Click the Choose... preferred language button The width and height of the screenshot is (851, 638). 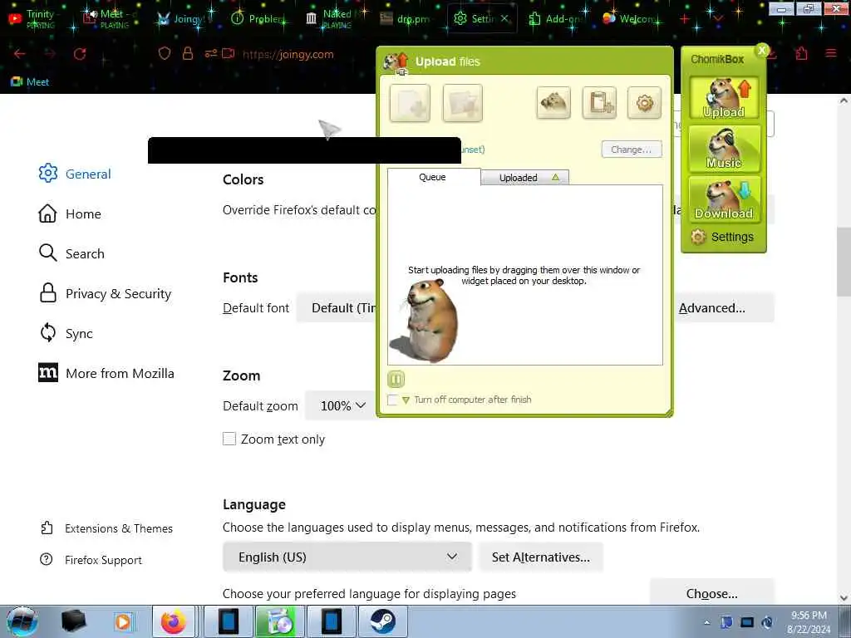click(711, 593)
